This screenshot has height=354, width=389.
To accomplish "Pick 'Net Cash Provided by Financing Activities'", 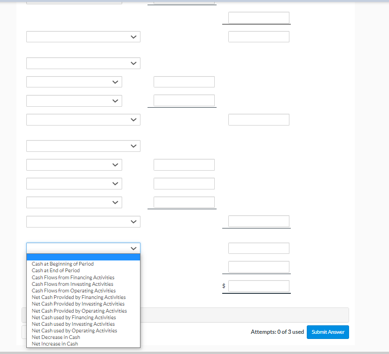I will 83,297.
